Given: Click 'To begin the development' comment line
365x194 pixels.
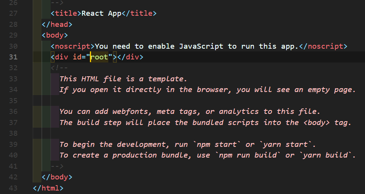Looking at the screenshot, I should pos(187,145).
